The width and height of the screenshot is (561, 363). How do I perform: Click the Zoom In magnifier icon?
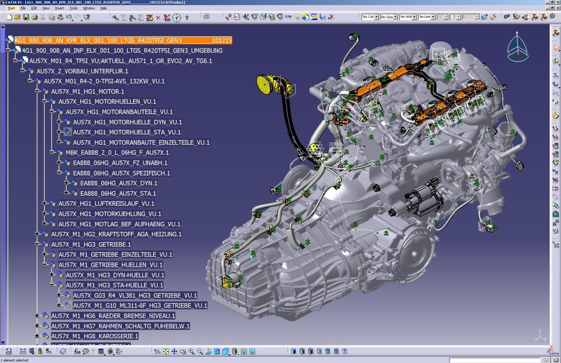pyautogui.click(x=192, y=351)
